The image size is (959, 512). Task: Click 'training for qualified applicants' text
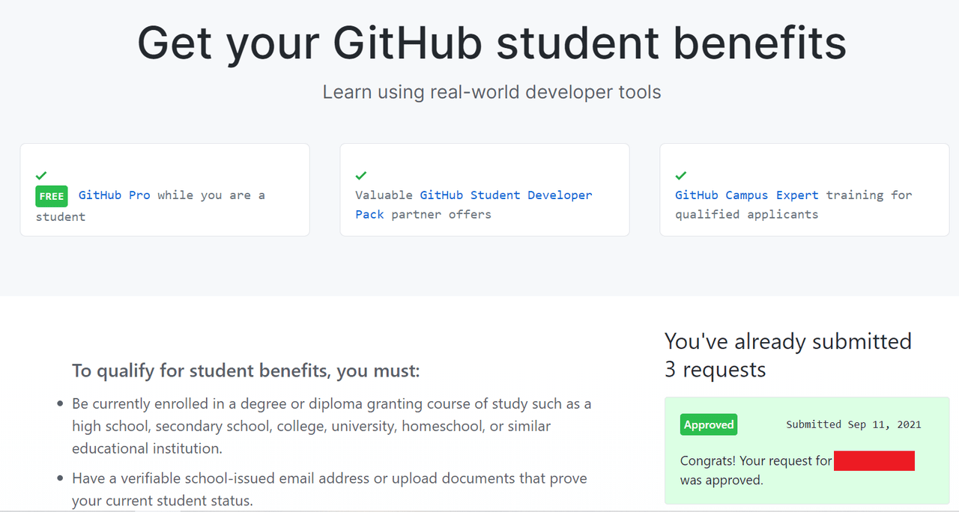point(793,204)
